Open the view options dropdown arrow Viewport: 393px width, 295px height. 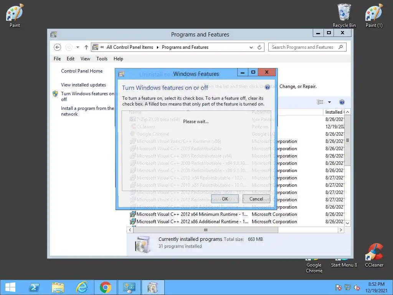[x=329, y=102]
